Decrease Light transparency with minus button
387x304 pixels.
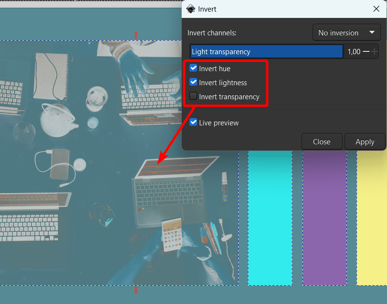pos(366,51)
